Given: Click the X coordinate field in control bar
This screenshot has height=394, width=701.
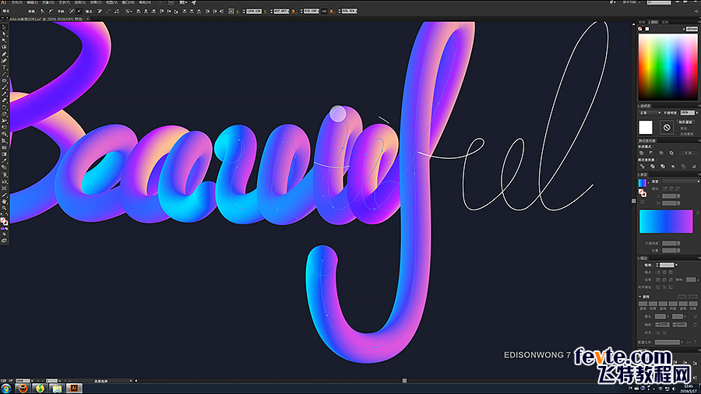Looking at the screenshot, I should [254, 11].
